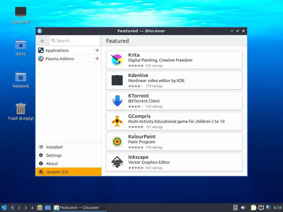Open the Kdenlive title text
The width and height of the screenshot is (283, 212).
pyautogui.click(x=138, y=75)
